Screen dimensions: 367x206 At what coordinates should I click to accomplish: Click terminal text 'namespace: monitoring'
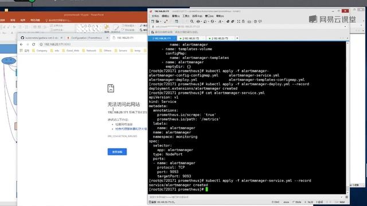point(175,137)
